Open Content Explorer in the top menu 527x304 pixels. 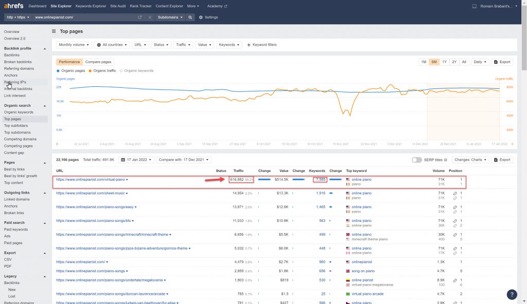tap(169, 6)
